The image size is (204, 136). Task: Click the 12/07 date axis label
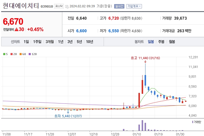coord(72,134)
